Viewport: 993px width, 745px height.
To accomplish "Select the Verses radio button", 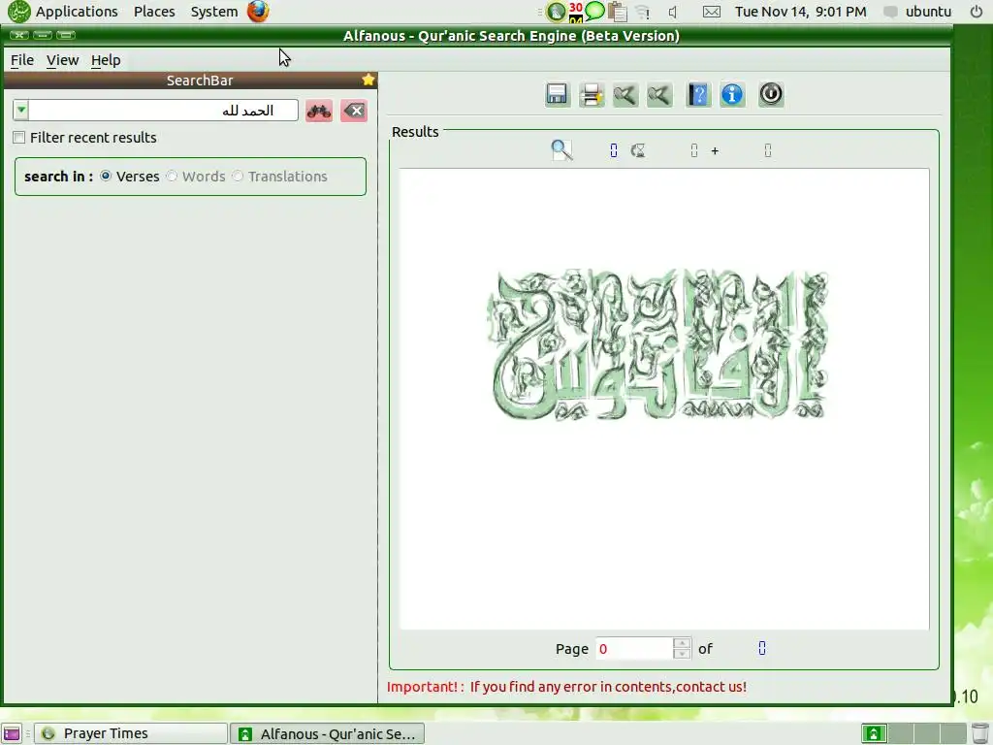I will (x=106, y=177).
